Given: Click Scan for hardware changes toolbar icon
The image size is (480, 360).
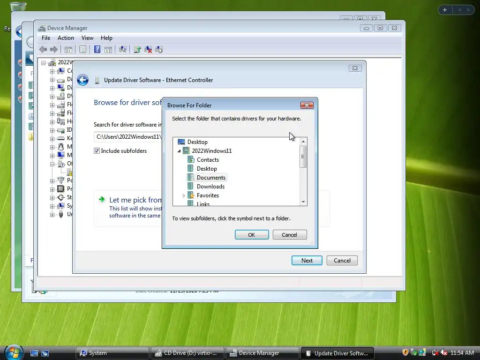Looking at the screenshot, I should pyautogui.click(x=123, y=49).
